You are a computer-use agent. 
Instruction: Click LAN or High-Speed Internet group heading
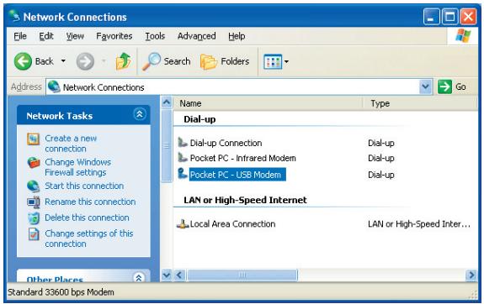pyautogui.click(x=245, y=200)
